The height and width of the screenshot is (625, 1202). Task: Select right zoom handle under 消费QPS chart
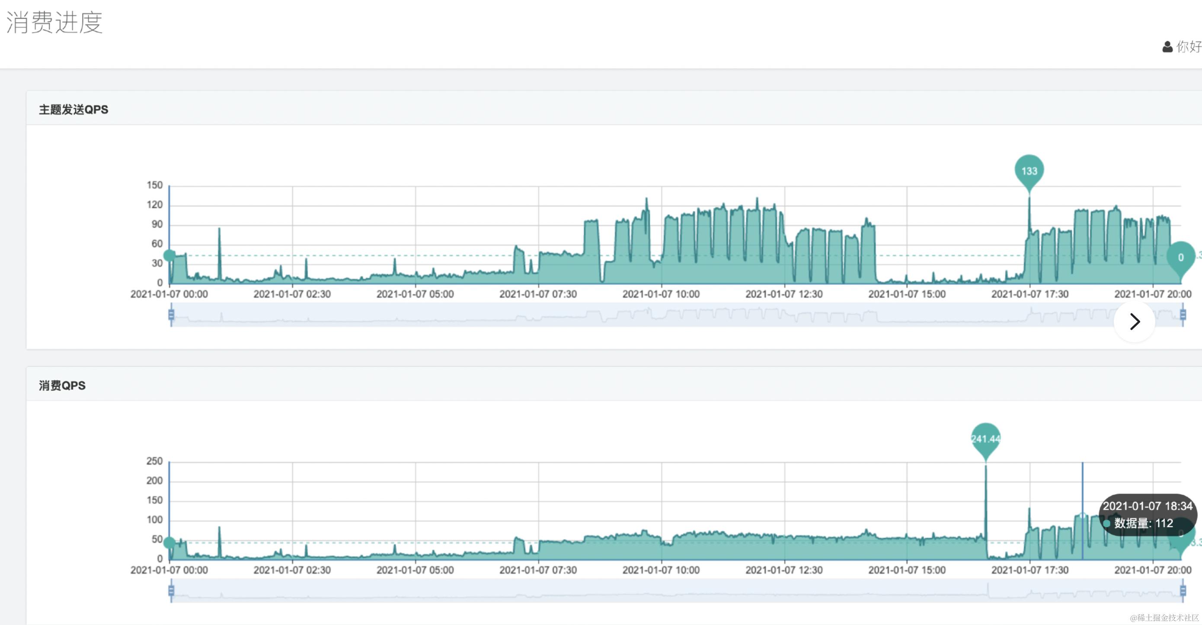[x=1183, y=591]
